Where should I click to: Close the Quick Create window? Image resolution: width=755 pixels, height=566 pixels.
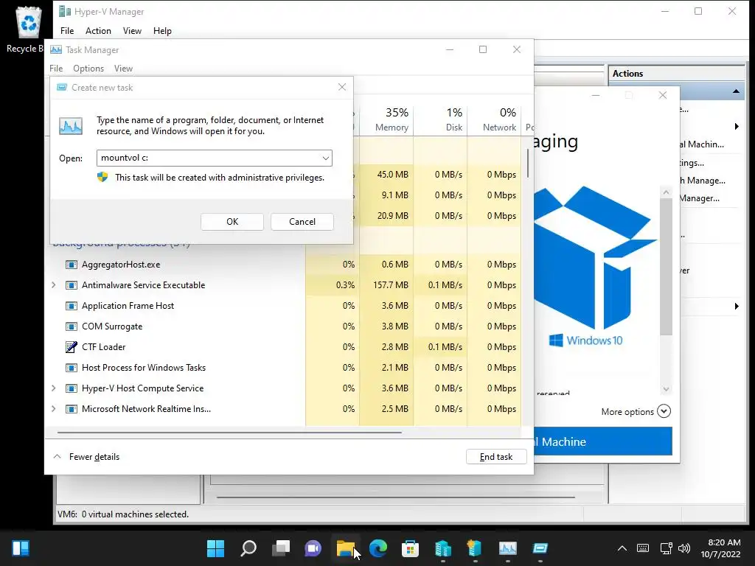[663, 95]
